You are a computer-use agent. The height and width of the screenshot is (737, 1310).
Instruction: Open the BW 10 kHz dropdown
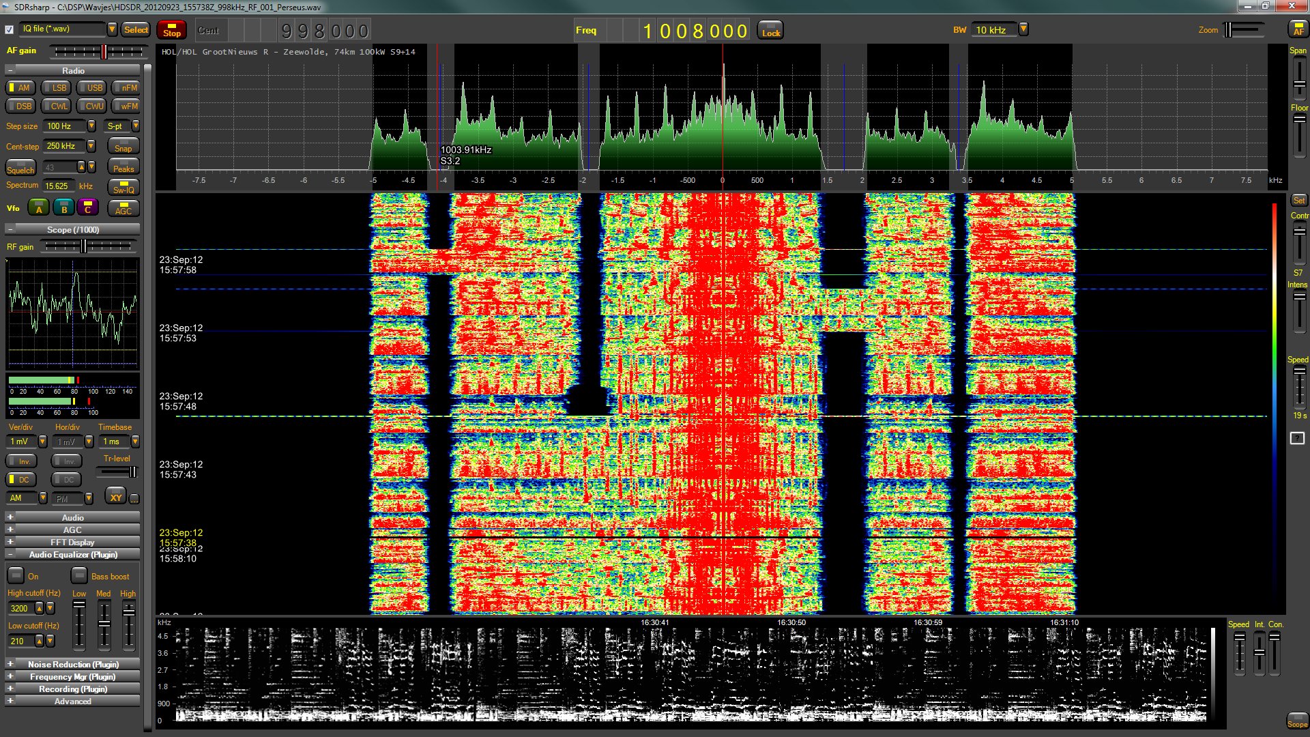tap(1023, 29)
